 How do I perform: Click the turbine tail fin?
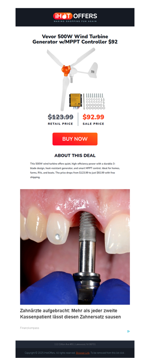[x=93, y=70]
